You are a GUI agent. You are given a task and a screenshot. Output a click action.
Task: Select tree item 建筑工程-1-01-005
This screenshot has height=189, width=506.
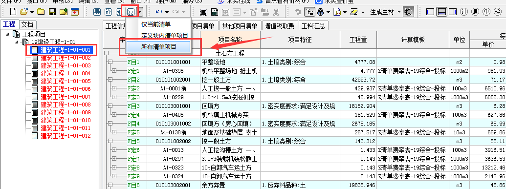click(x=66, y=81)
